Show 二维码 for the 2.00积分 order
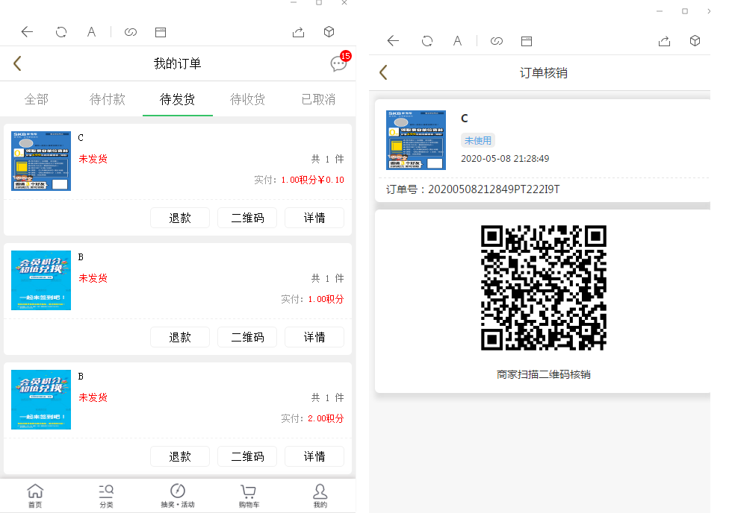Image resolution: width=732 pixels, height=513 pixels. point(247,456)
